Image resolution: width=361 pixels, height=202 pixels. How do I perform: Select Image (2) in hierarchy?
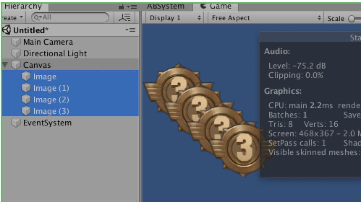71,99
